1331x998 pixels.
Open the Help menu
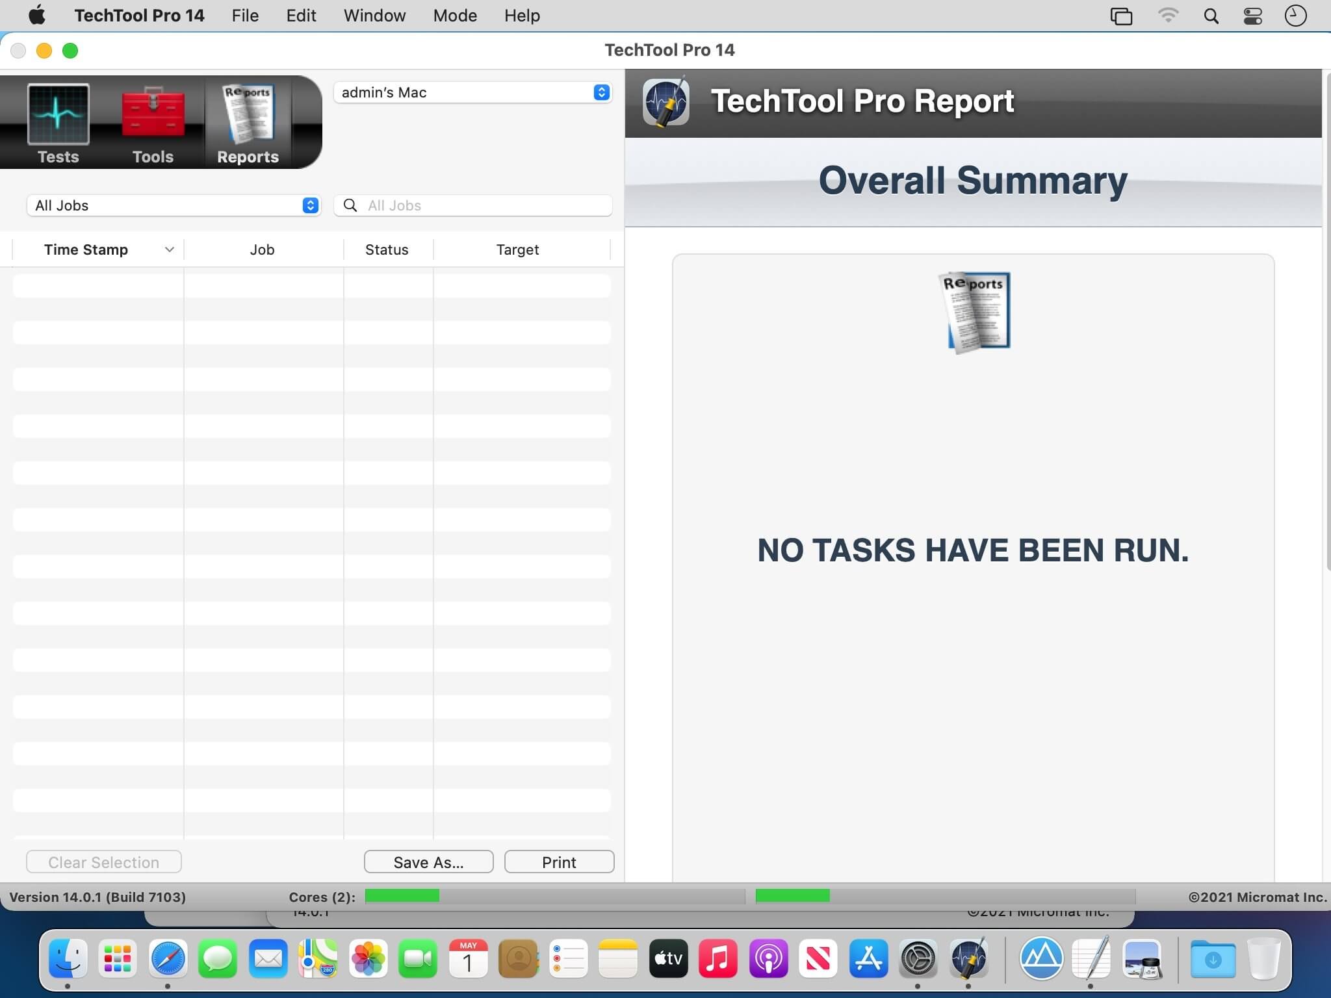pyautogui.click(x=522, y=16)
